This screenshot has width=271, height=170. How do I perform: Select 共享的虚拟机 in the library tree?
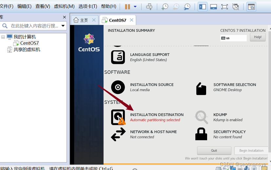[27, 49]
